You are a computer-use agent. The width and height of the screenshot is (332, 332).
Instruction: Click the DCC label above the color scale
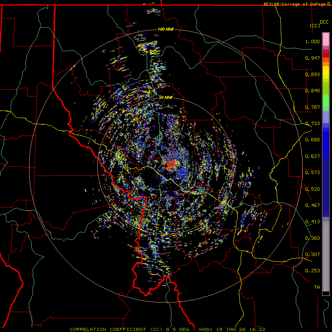coord(324,22)
